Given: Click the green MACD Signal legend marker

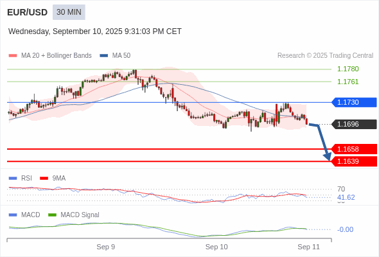Looking at the screenshot, I should (52, 215).
